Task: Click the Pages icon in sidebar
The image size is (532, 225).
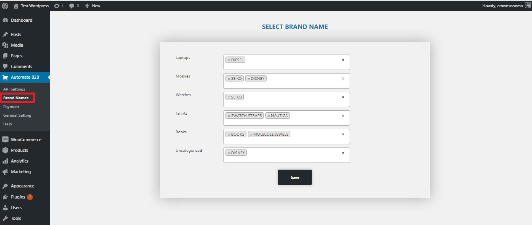Action: [x=5, y=56]
